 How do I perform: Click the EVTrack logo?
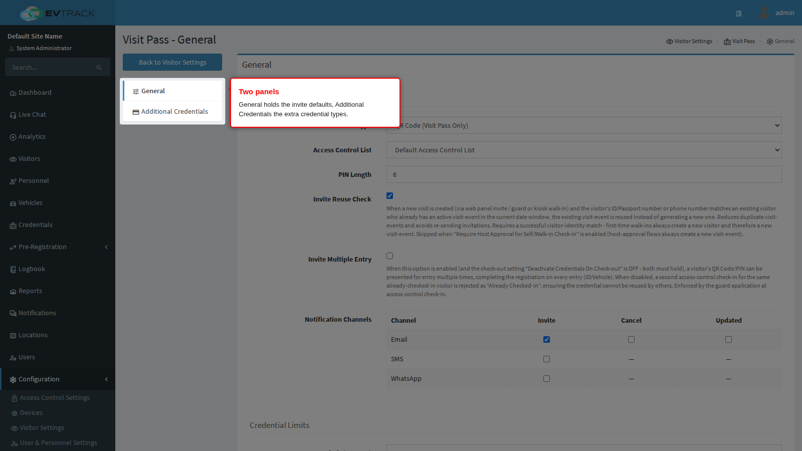(x=58, y=13)
